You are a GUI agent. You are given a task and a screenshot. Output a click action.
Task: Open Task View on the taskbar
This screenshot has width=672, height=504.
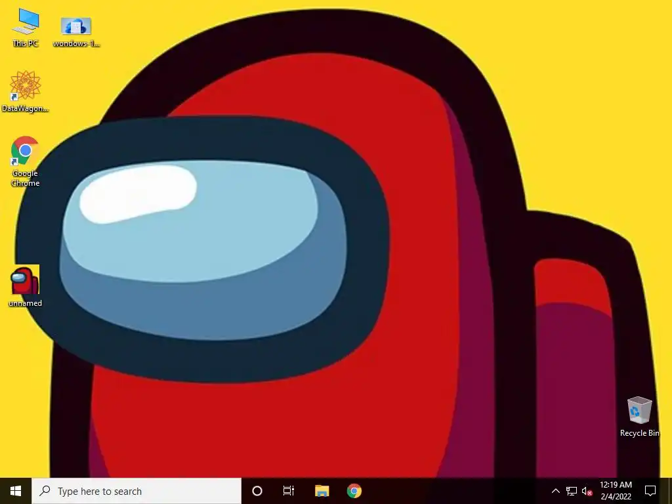tap(289, 491)
